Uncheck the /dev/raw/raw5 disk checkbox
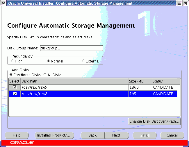189x147 pixels. (15, 87)
